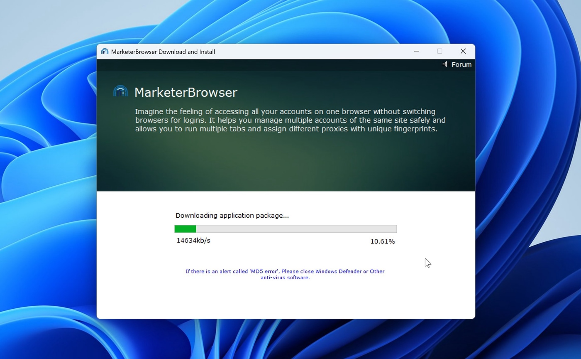The width and height of the screenshot is (581, 359).
Task: Click the 14634kb/s download speed text
Action: pyautogui.click(x=193, y=240)
